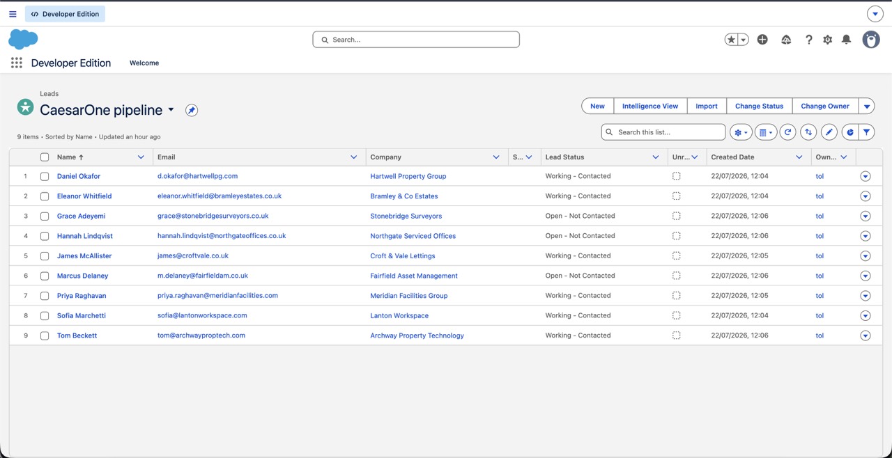Open the App Launcher dots grid
Screen dimensions: 892x458
pos(17,63)
